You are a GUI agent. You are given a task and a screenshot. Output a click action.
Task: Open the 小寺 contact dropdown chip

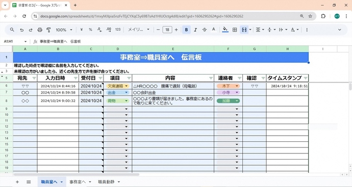228,92
